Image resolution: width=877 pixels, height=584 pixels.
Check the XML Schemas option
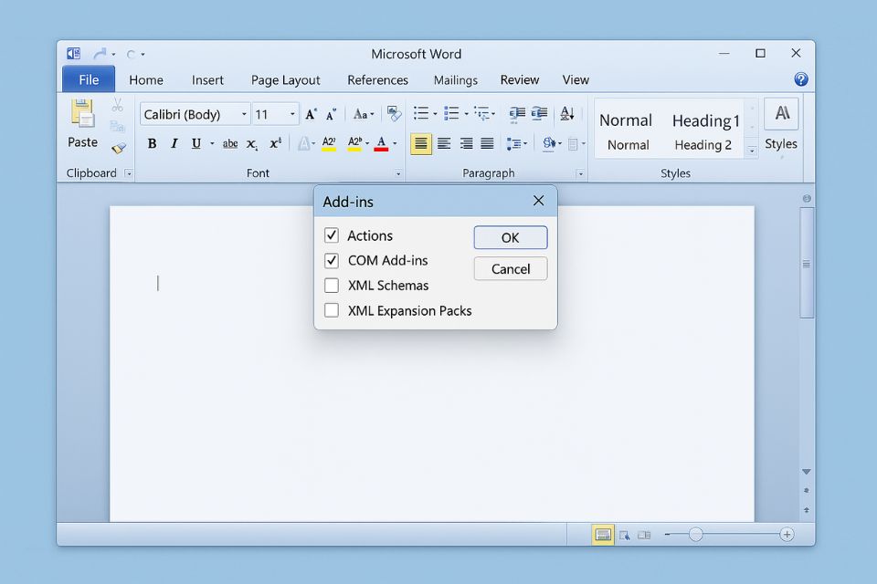pos(332,286)
